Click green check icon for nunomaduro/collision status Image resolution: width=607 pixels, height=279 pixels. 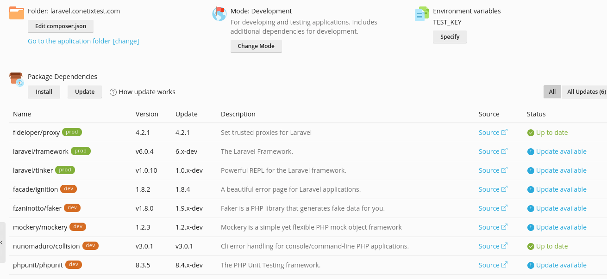[x=531, y=246]
